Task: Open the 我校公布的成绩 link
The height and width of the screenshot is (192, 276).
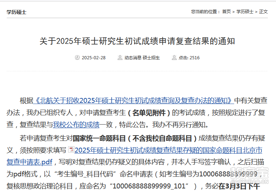Action: pyautogui.click(x=76, y=125)
